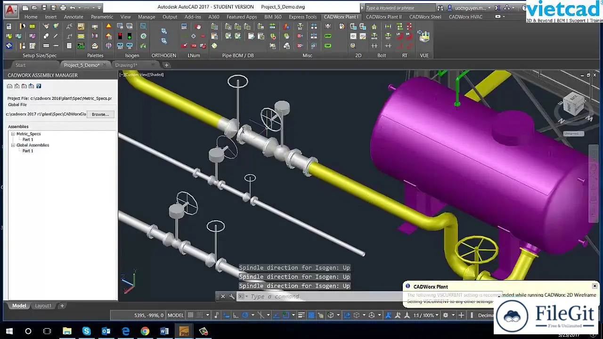Toggle snap mode in status bar

[x=201, y=315]
